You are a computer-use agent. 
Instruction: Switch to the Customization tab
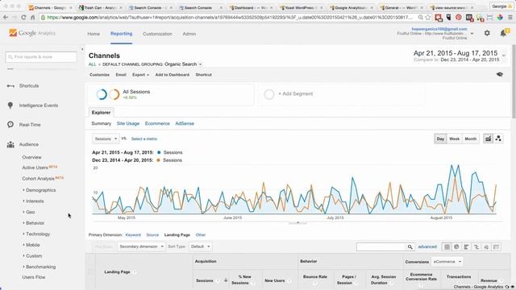coord(157,34)
